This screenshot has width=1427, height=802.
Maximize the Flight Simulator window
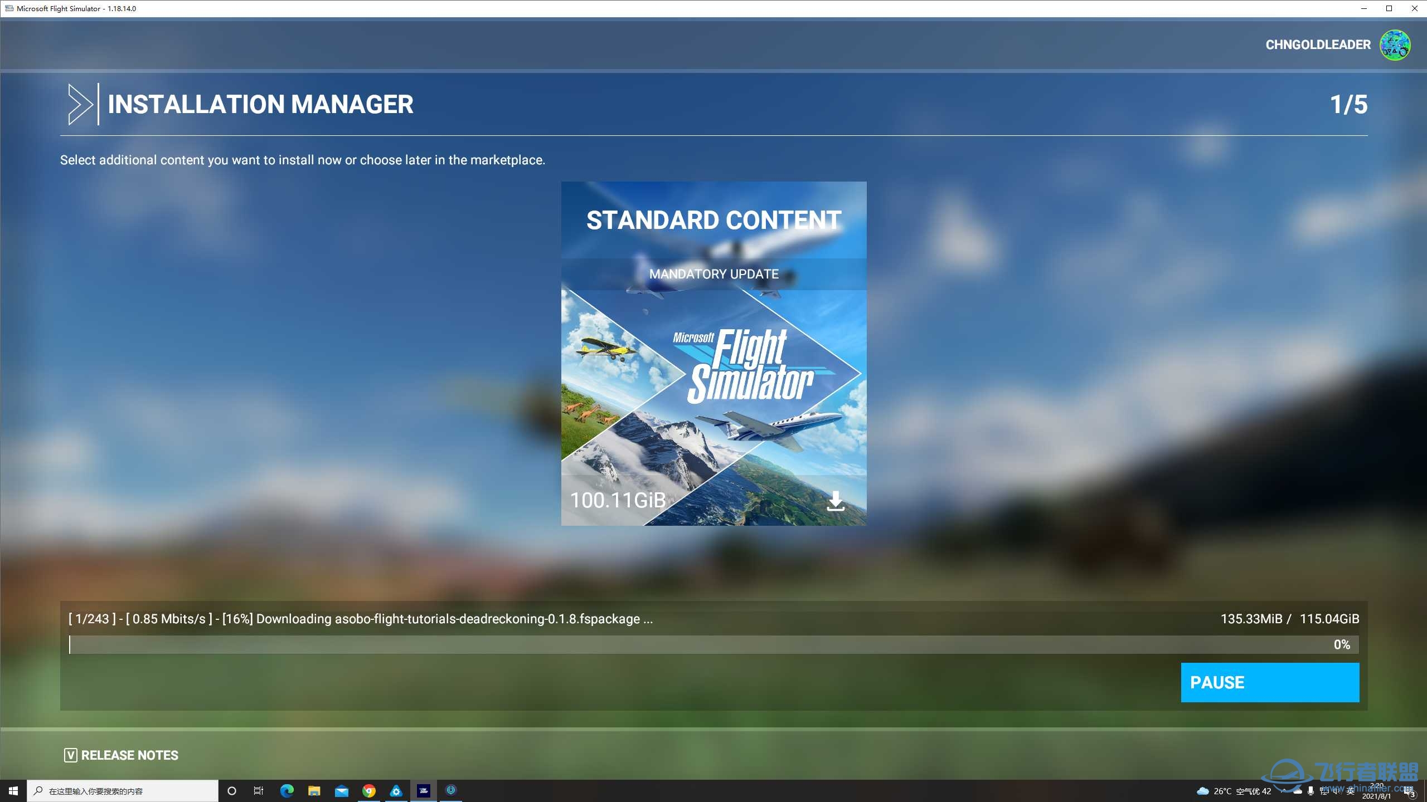coord(1389,8)
